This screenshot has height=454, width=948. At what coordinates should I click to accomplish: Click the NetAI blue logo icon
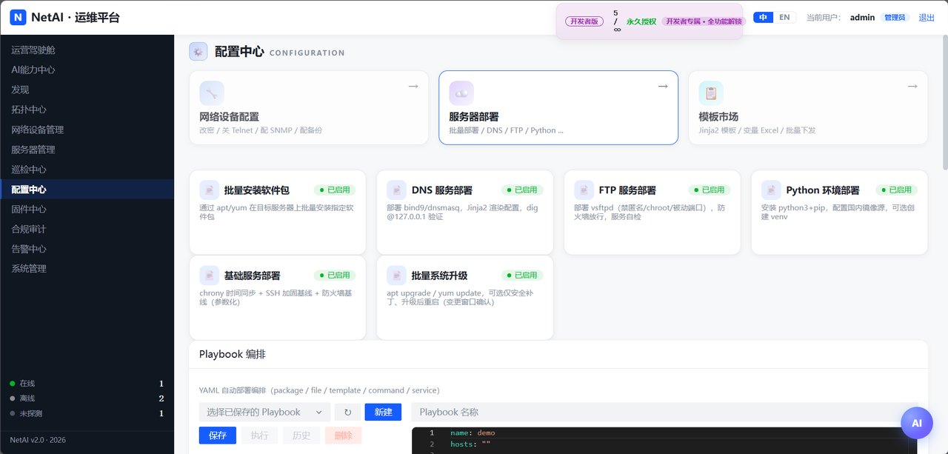tap(19, 17)
